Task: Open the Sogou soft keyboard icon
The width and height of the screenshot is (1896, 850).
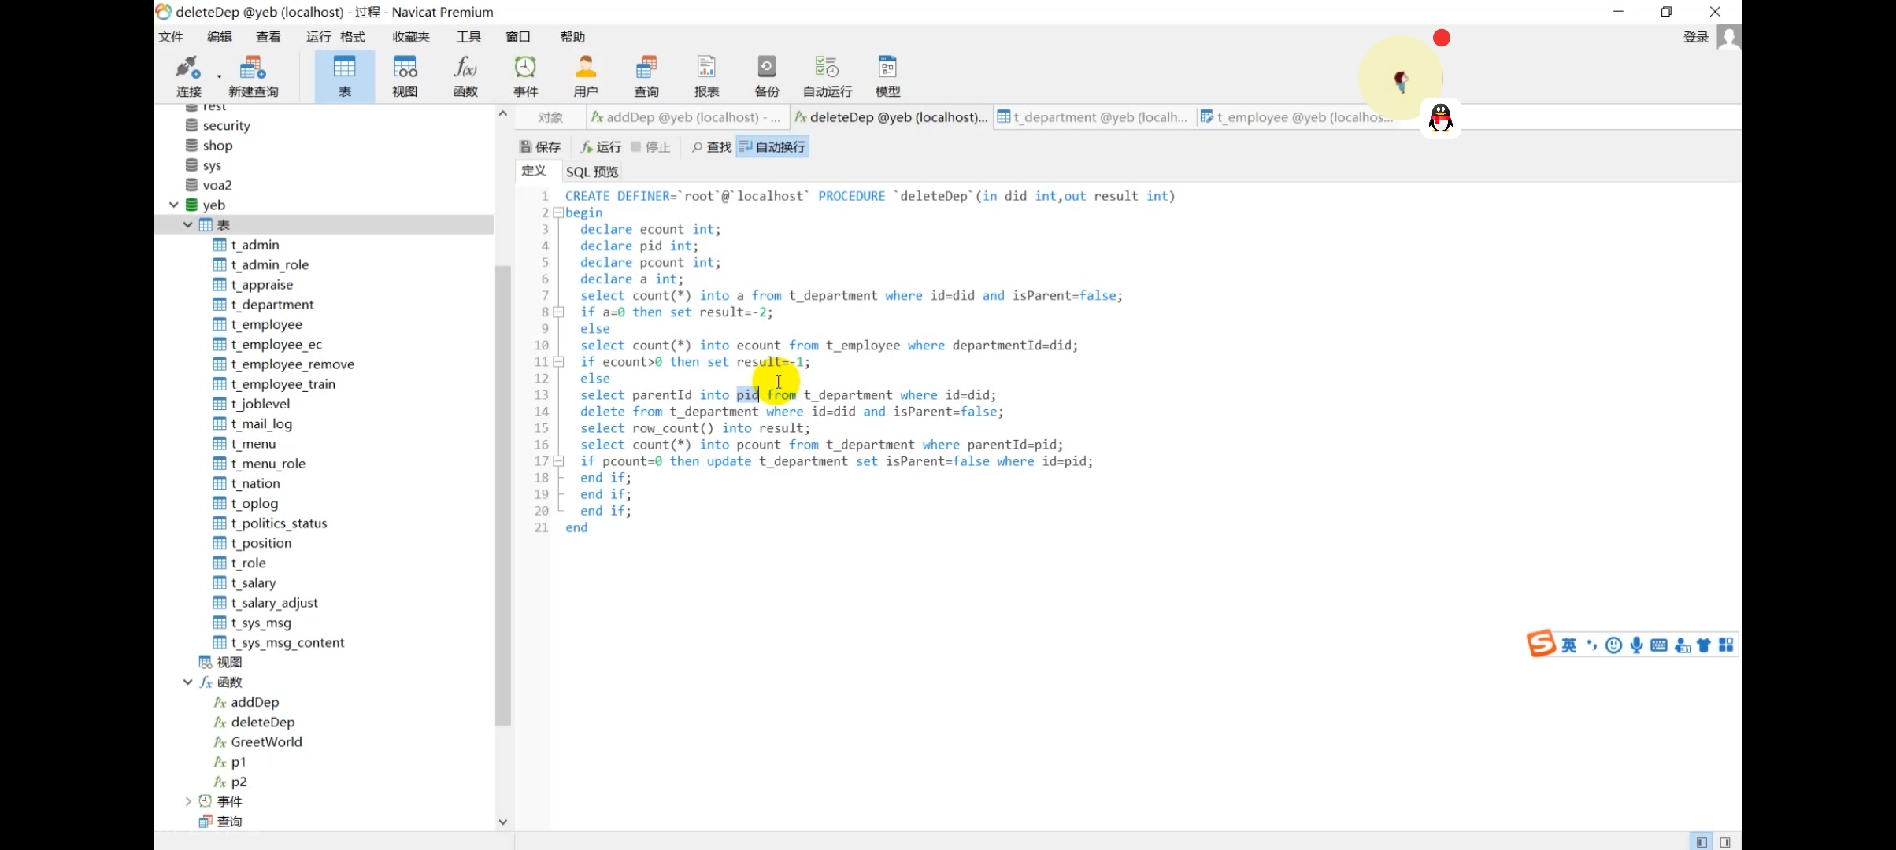Action: point(1659,645)
